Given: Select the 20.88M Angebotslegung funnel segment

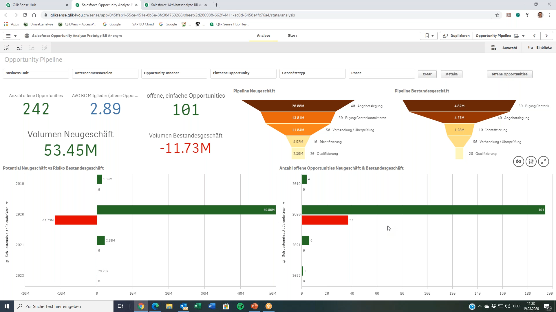Looking at the screenshot, I should click(298, 106).
